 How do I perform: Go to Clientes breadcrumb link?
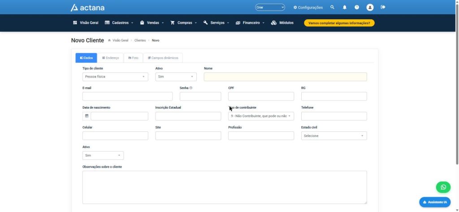click(140, 41)
